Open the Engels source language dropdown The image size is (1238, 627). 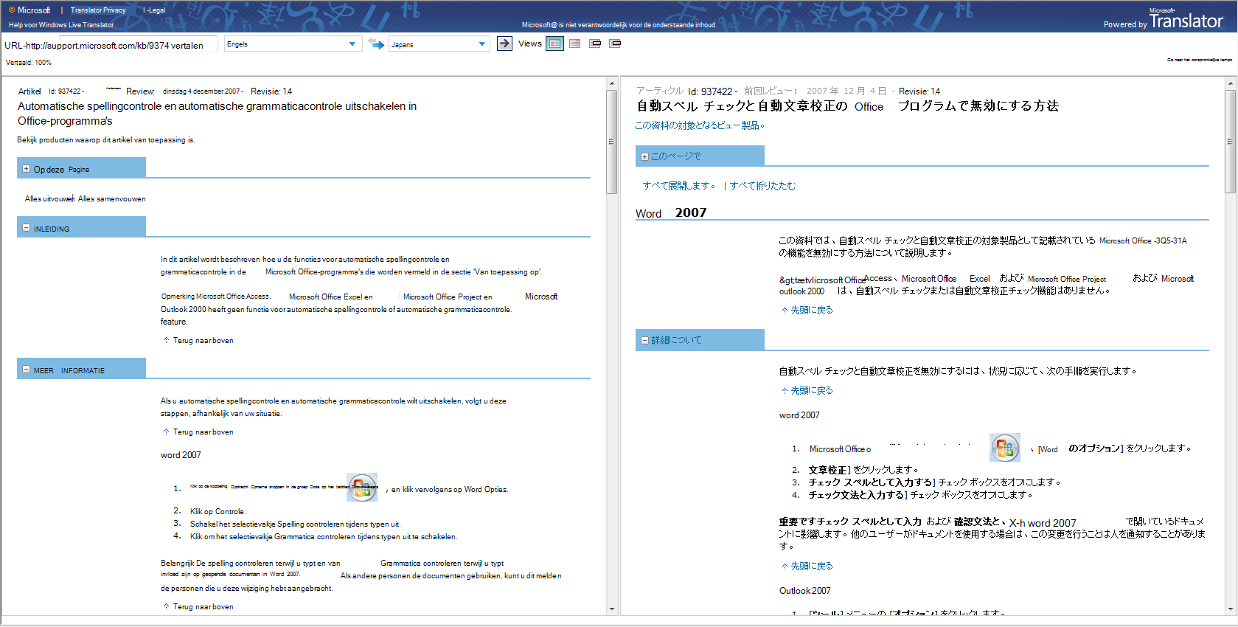click(x=293, y=44)
